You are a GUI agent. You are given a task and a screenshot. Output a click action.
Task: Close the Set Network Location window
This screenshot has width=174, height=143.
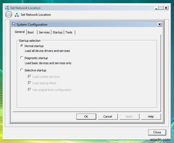coord(166,8)
